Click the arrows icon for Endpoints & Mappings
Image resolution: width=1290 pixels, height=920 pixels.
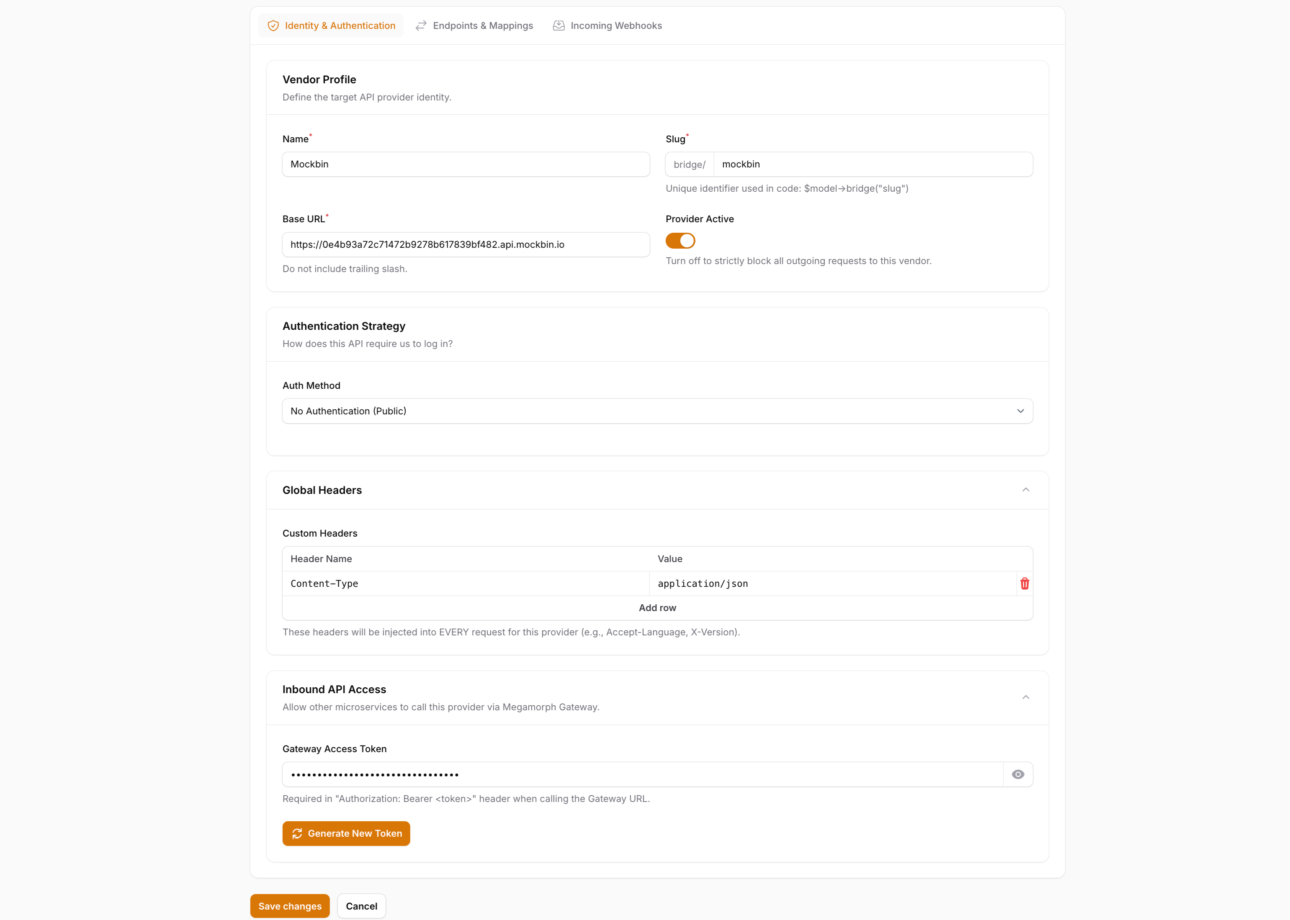[x=421, y=26]
